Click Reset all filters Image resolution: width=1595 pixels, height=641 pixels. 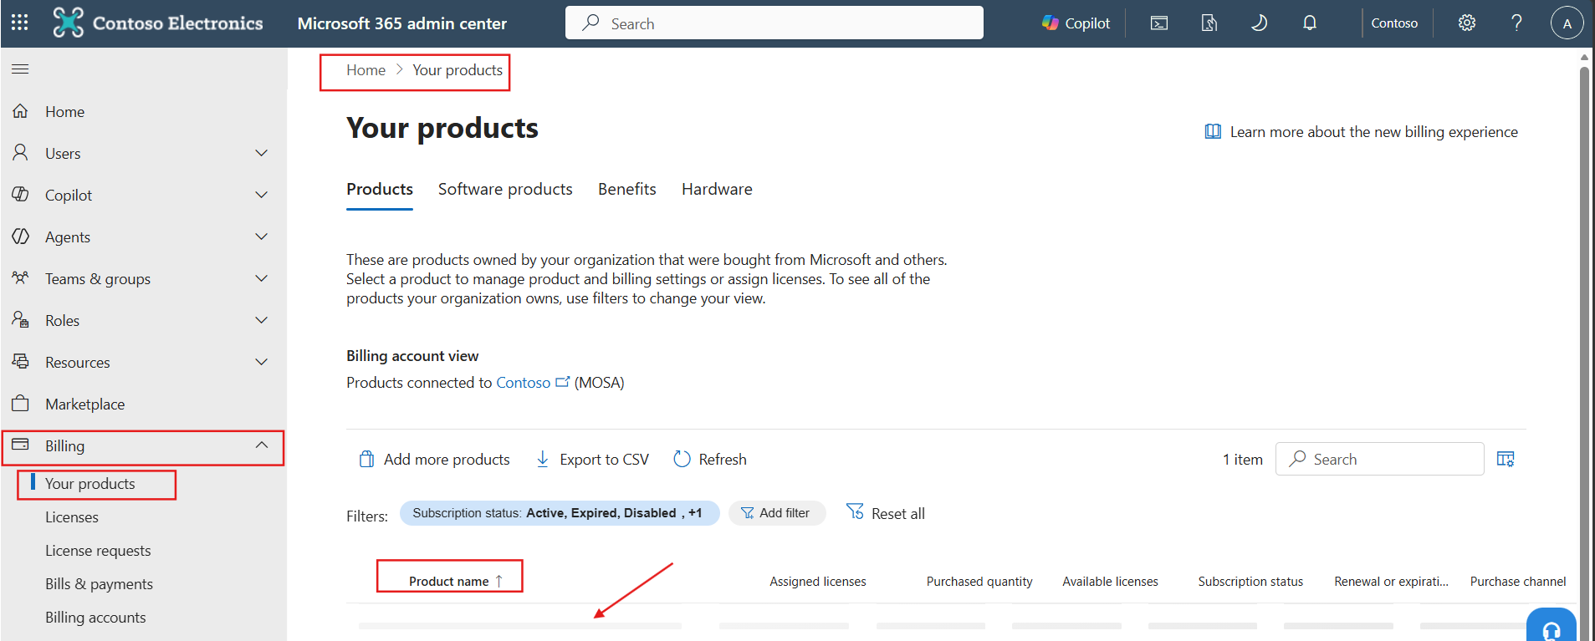pyautogui.click(x=886, y=513)
